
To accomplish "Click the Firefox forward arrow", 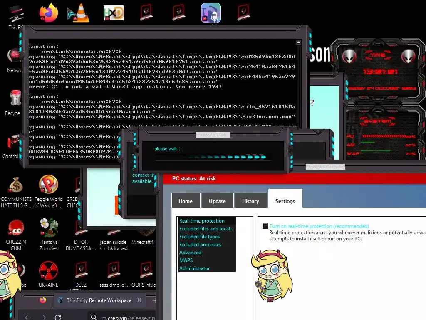I will click(43, 317).
